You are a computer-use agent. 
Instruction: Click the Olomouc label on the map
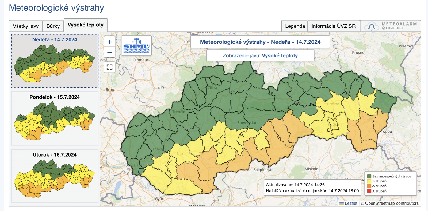coord(141,60)
